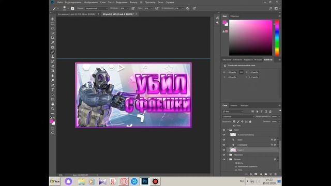
Task: Click the red record taskbar icon
Action: pos(155,181)
